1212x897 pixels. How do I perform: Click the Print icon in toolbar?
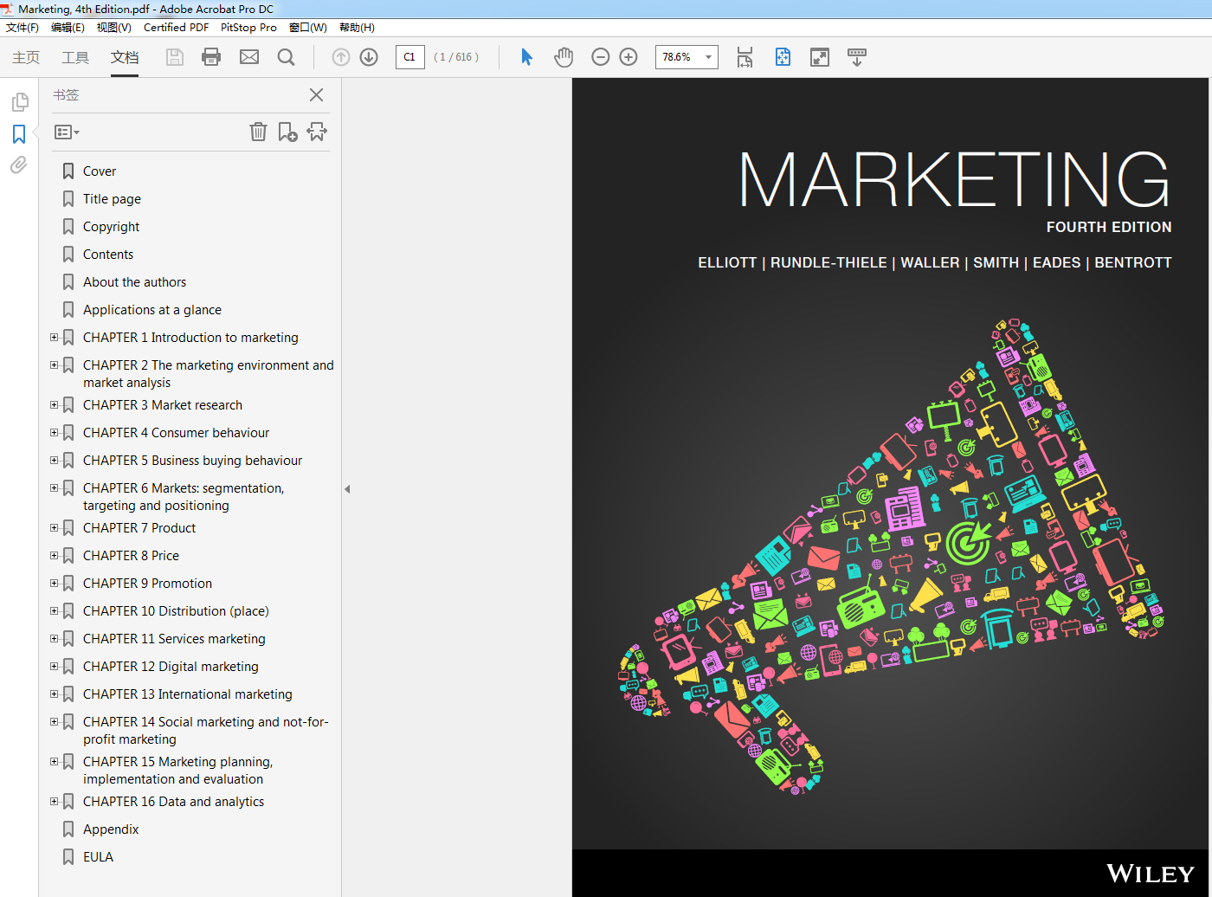point(211,57)
